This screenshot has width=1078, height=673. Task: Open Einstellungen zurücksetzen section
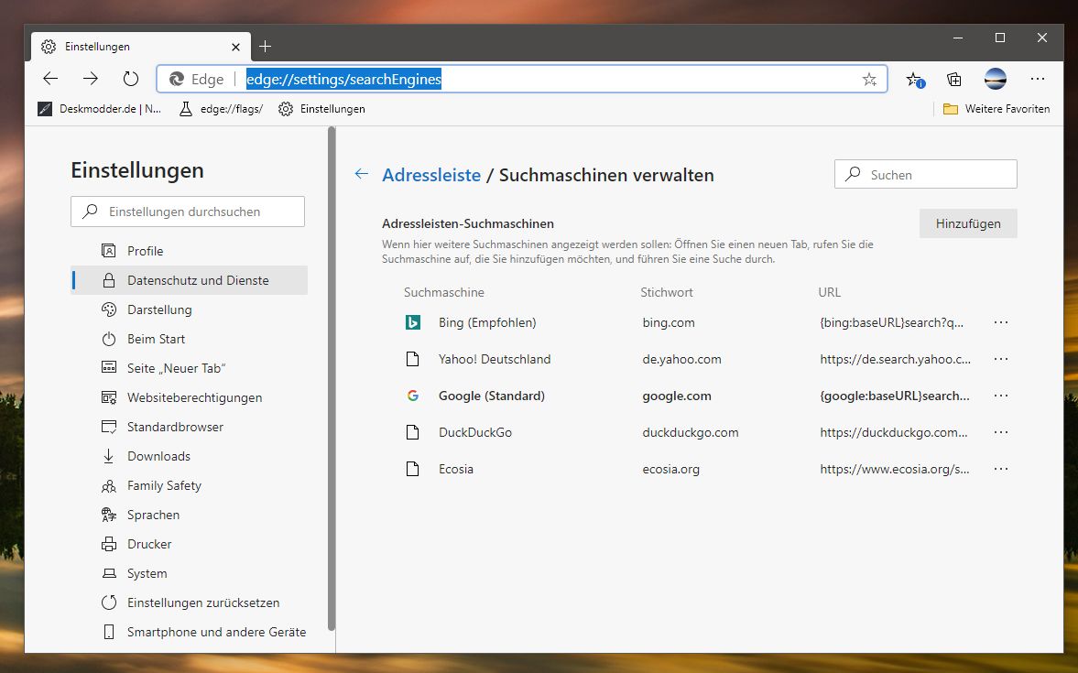click(189, 602)
